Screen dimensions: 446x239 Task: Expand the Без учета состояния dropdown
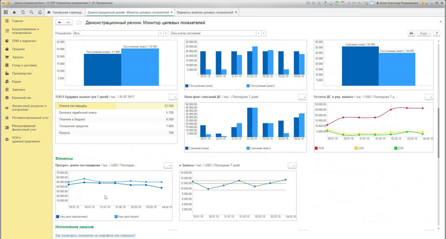[x=258, y=33]
